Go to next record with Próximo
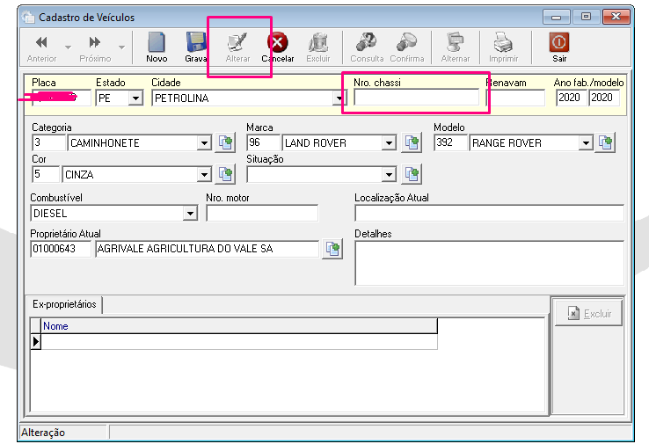This screenshot has width=649, height=444. pyautogui.click(x=95, y=48)
